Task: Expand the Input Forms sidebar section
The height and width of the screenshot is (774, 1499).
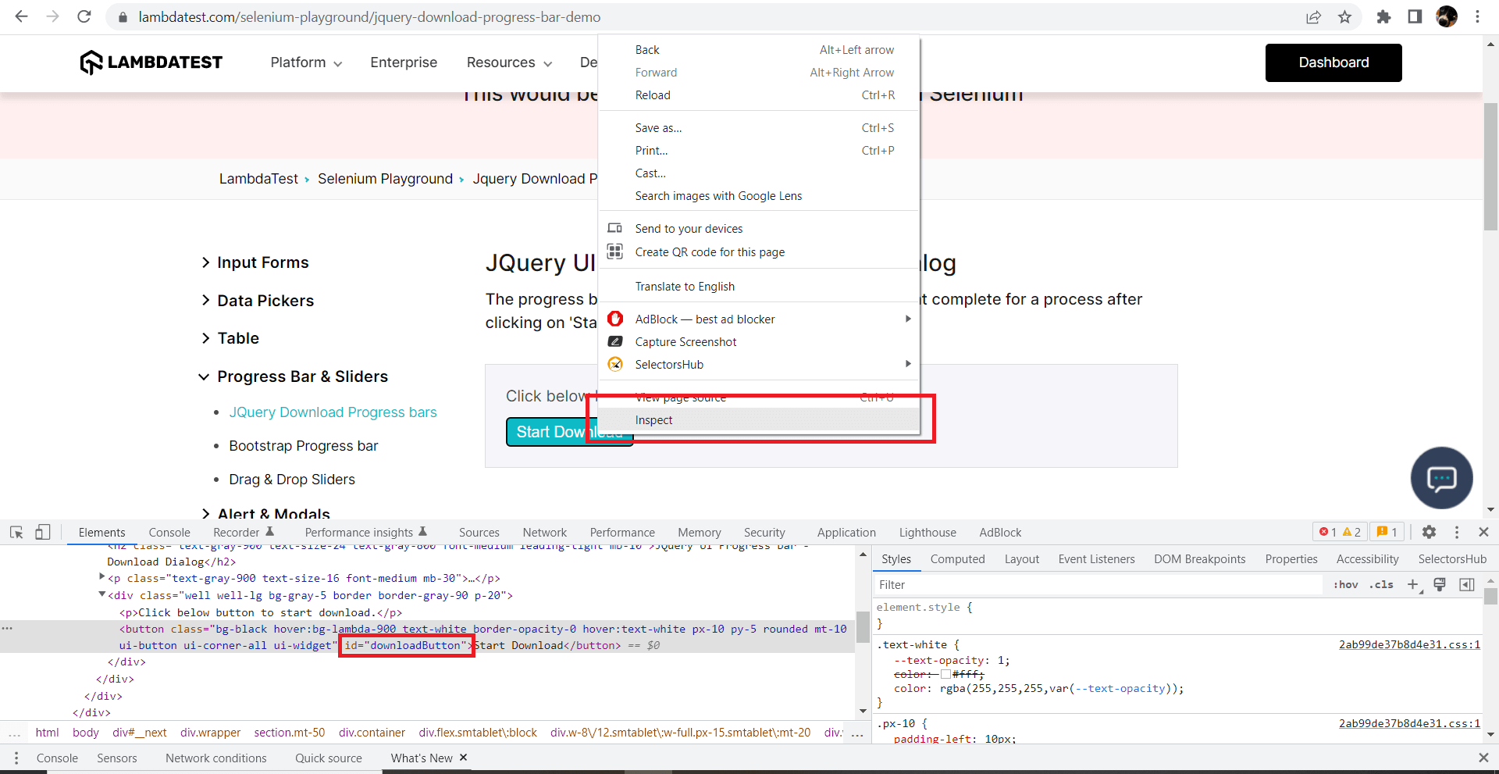Action: [x=262, y=262]
